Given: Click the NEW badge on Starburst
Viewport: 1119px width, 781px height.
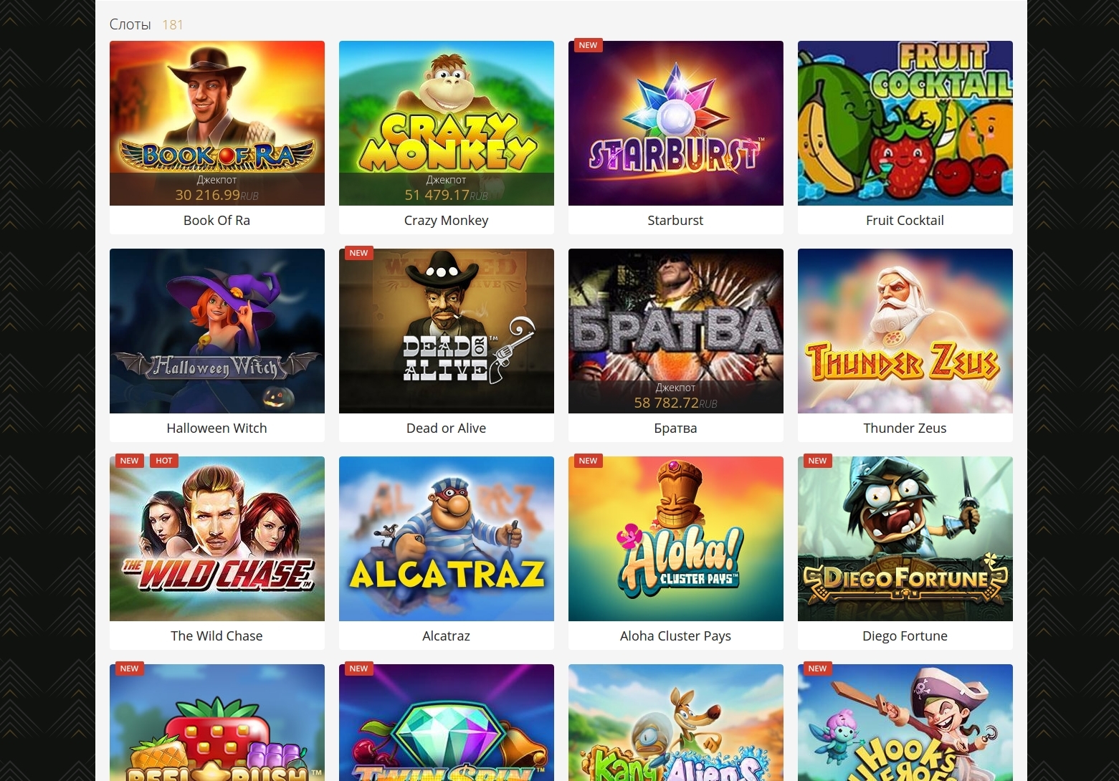Looking at the screenshot, I should [588, 45].
